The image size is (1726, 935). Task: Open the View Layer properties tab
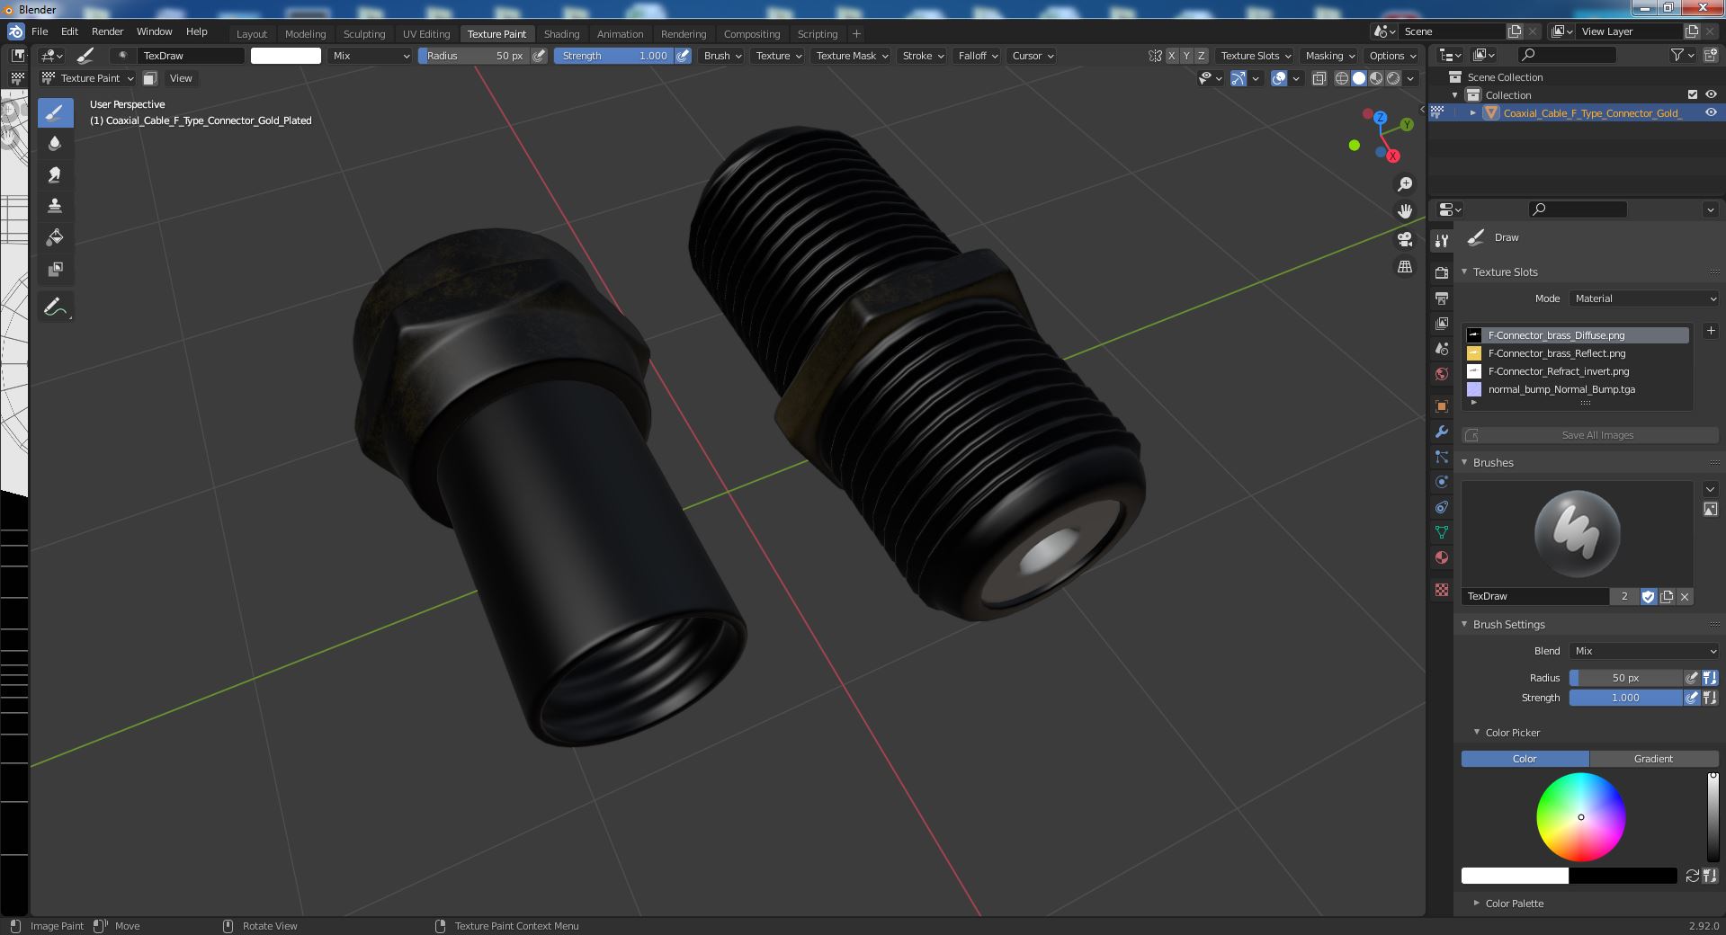(x=1442, y=323)
